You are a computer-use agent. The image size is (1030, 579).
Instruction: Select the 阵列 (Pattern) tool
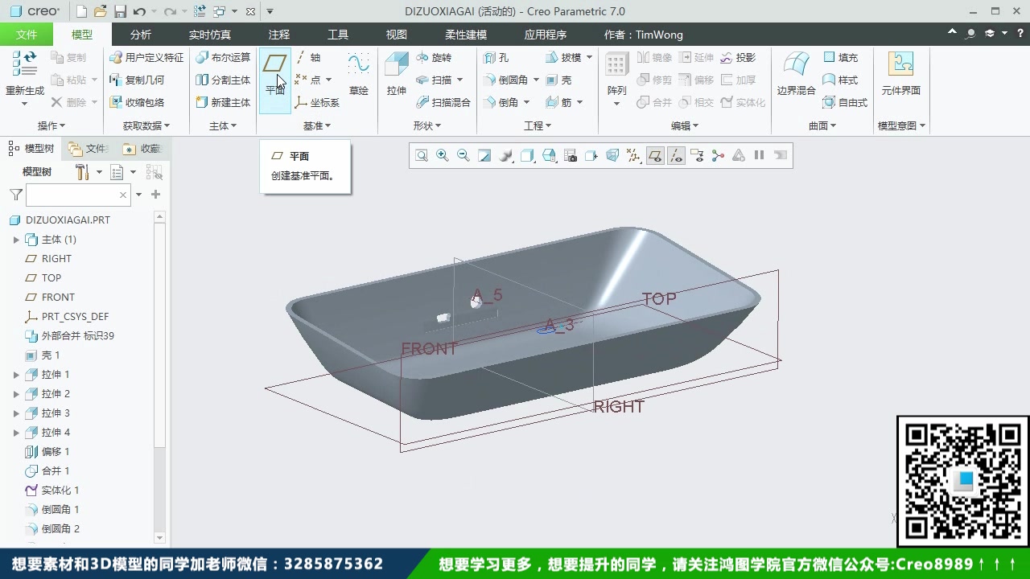point(616,68)
